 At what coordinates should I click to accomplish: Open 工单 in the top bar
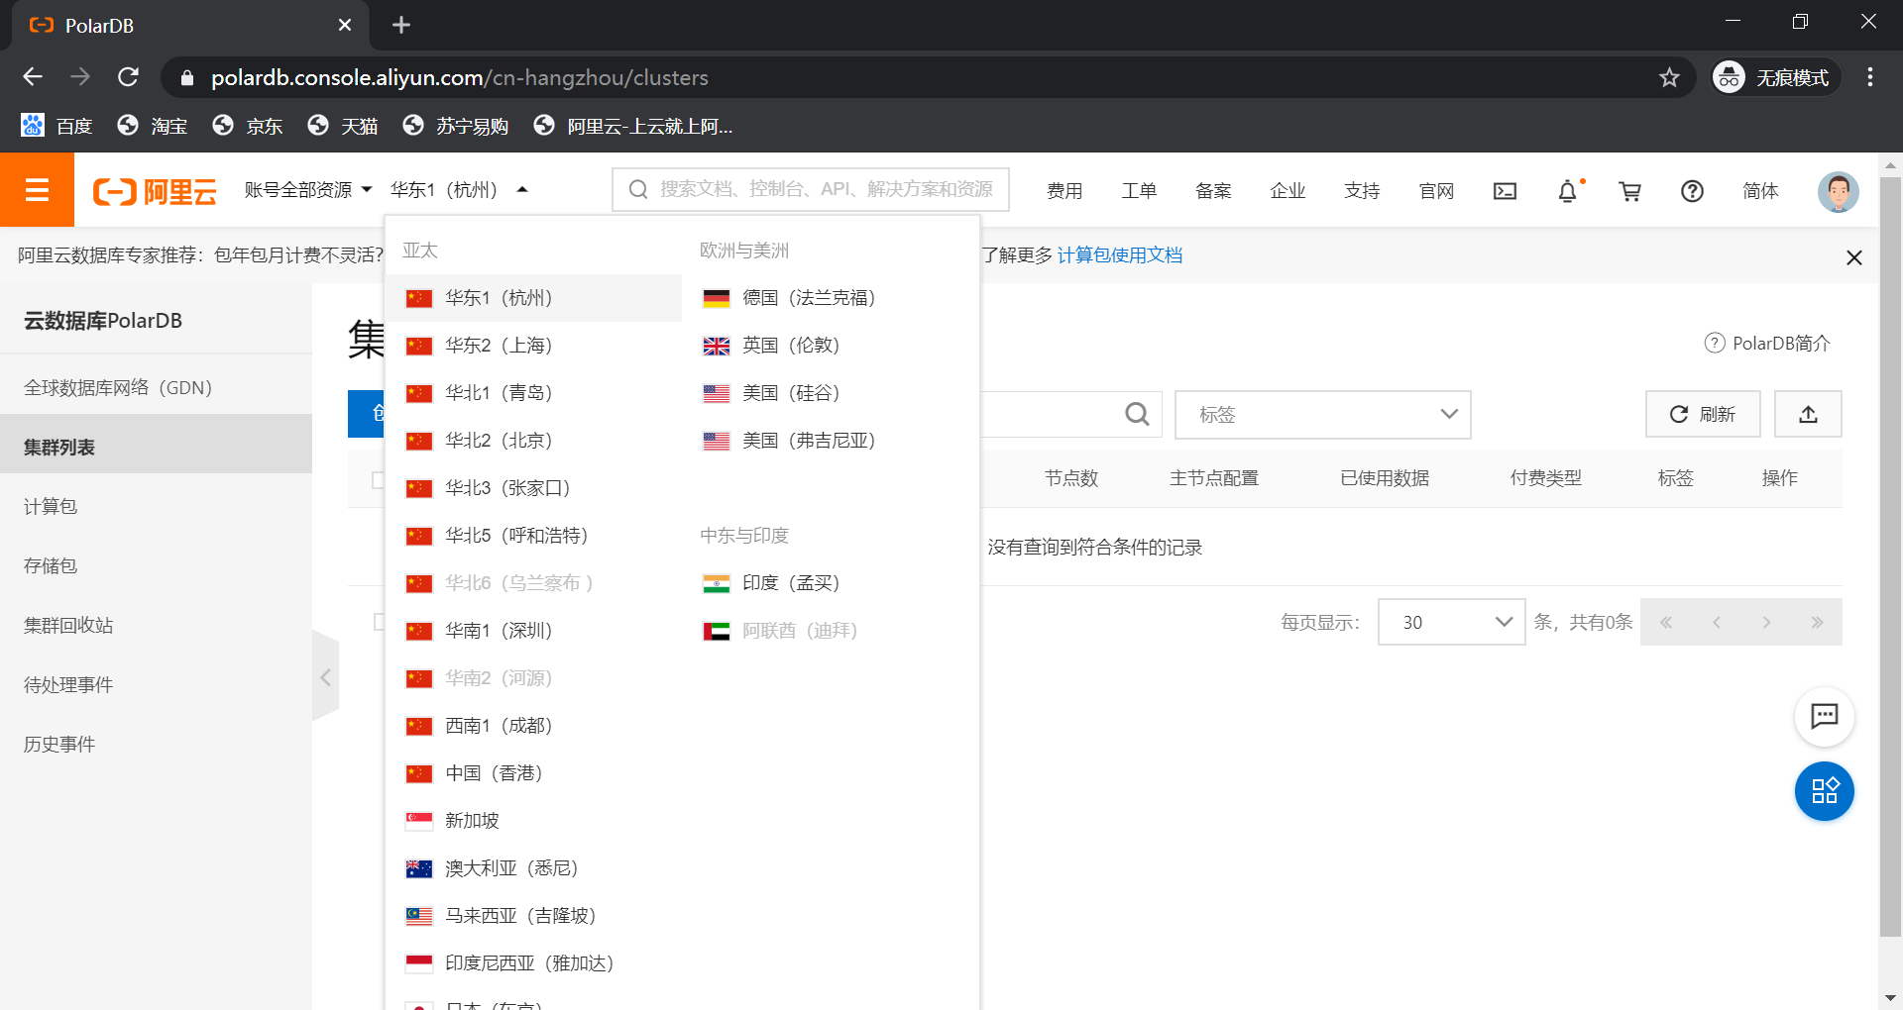[x=1139, y=191]
